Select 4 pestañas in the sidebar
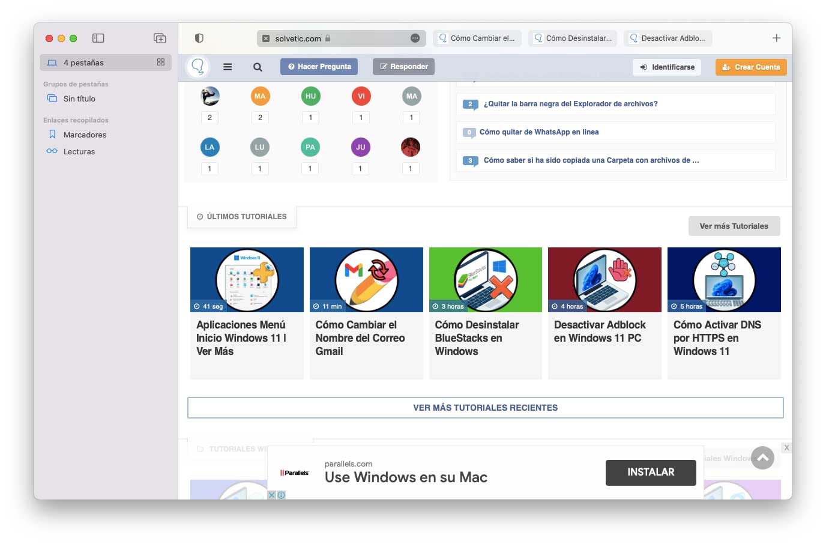 pos(106,62)
